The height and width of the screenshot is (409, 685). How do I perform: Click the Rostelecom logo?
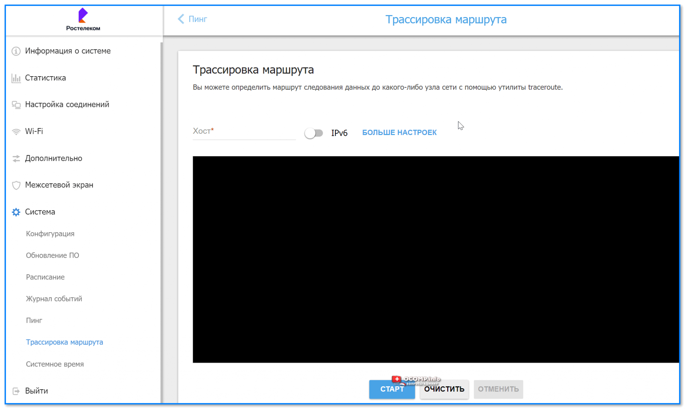[x=83, y=19]
